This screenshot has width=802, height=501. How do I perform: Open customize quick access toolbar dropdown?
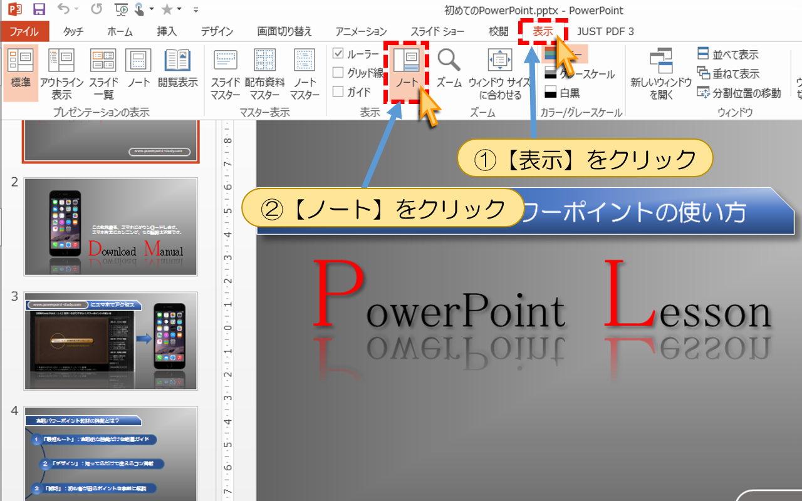point(196,10)
